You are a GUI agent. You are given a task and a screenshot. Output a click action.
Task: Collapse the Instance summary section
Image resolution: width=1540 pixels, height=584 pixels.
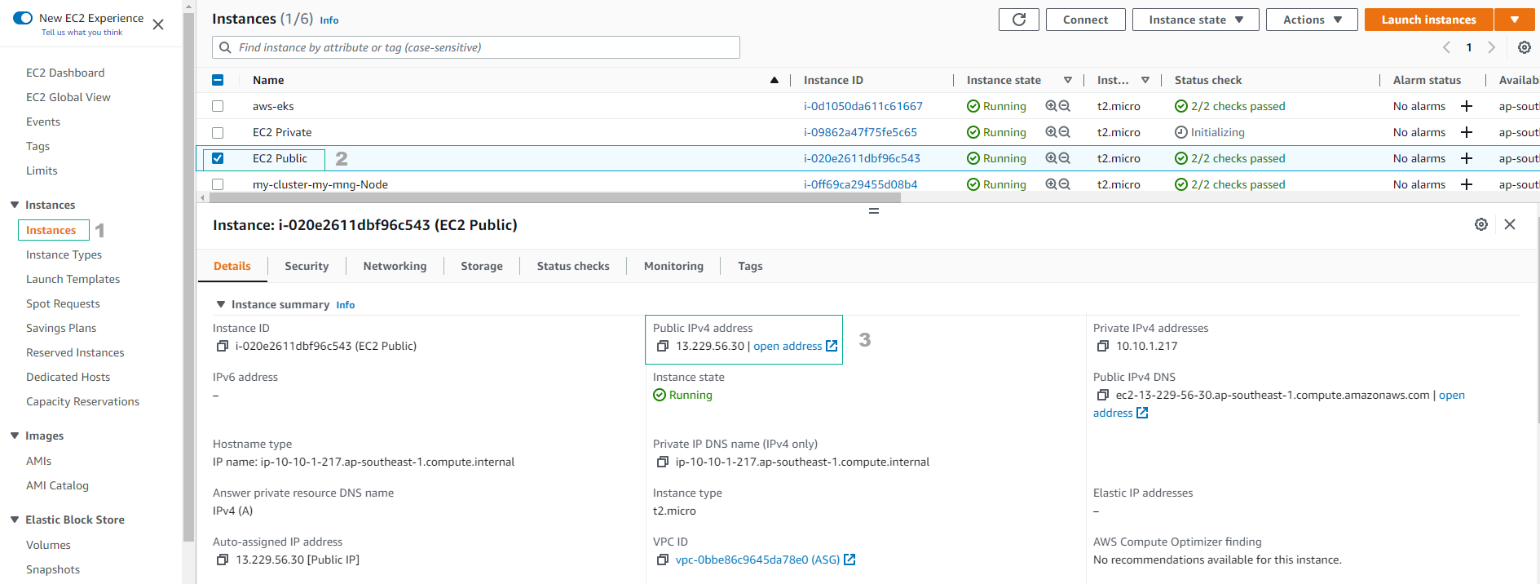click(x=220, y=304)
